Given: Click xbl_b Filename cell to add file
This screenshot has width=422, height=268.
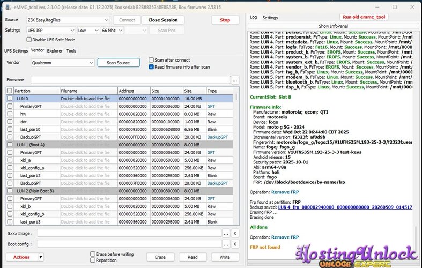Looking at the screenshot, I should [x=88, y=206].
